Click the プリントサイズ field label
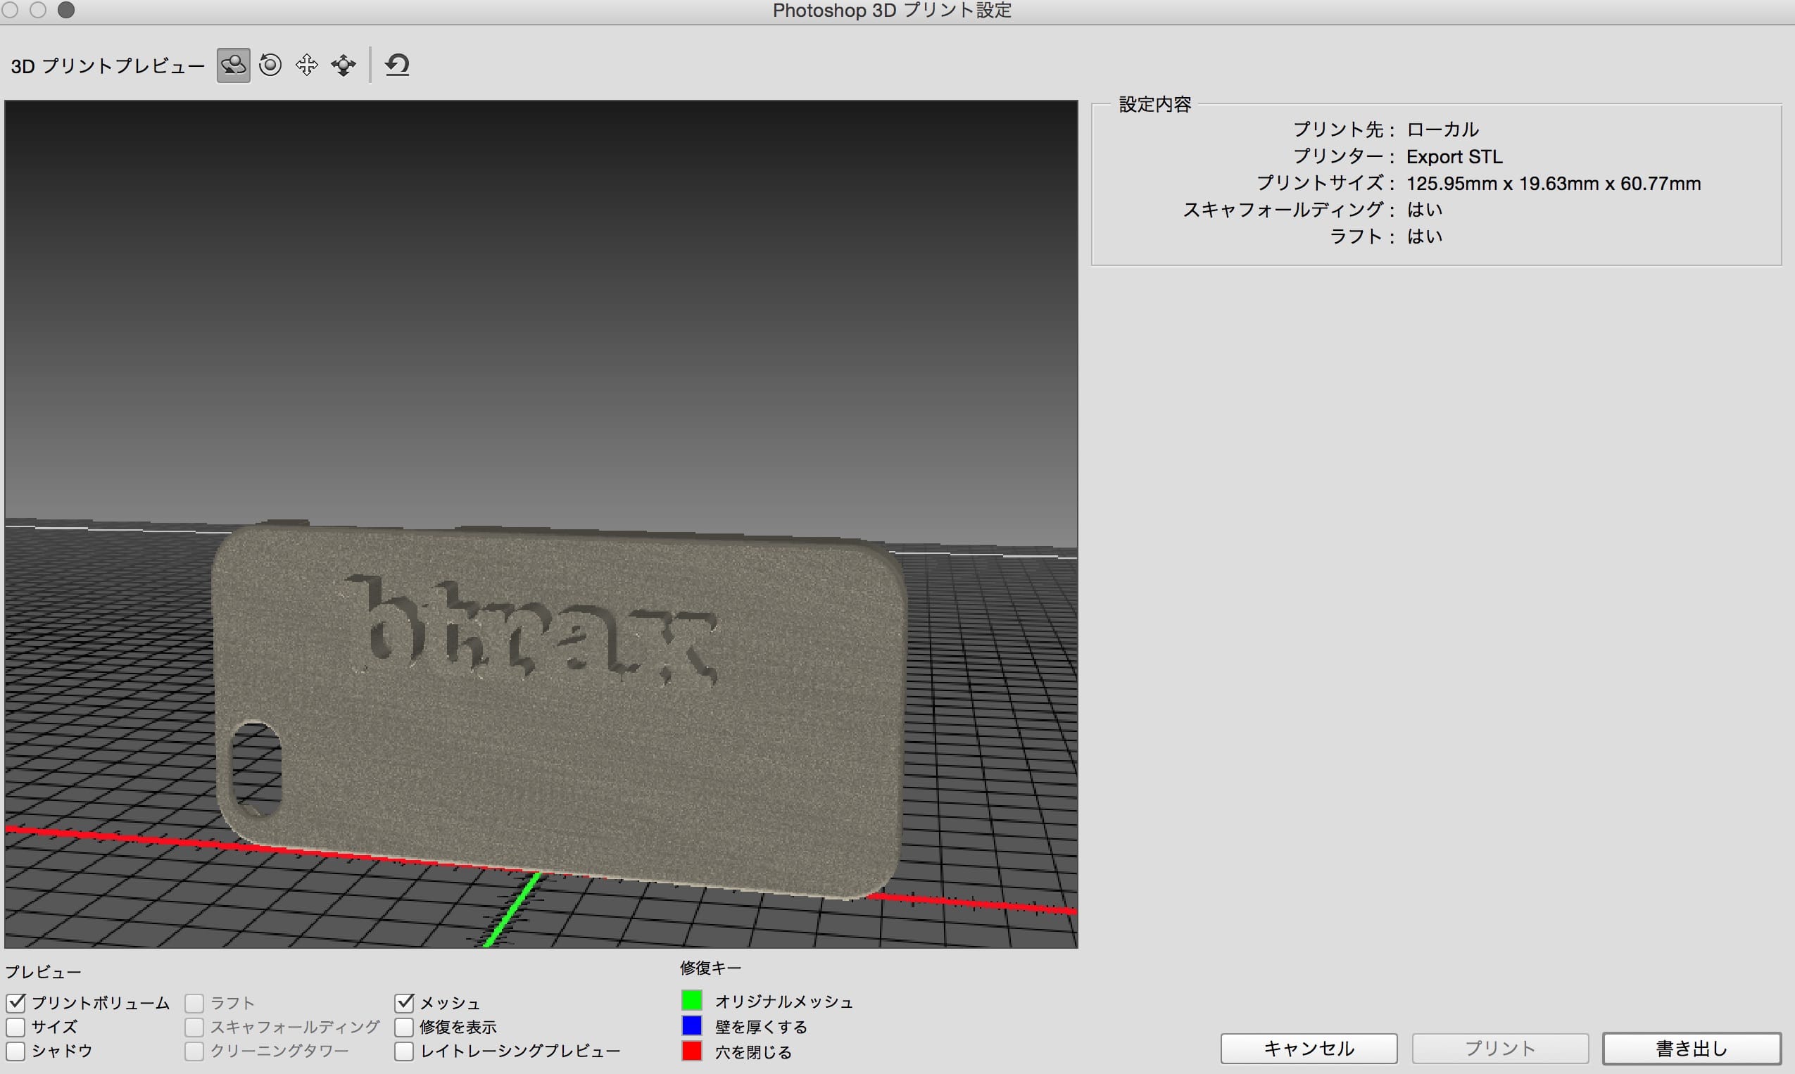The image size is (1795, 1074). 1325,183
